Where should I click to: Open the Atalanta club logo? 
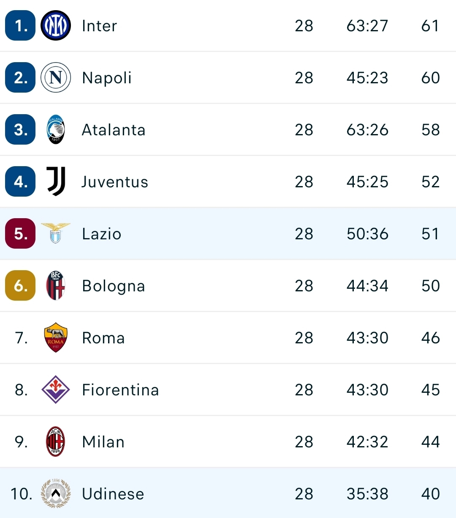(x=56, y=130)
